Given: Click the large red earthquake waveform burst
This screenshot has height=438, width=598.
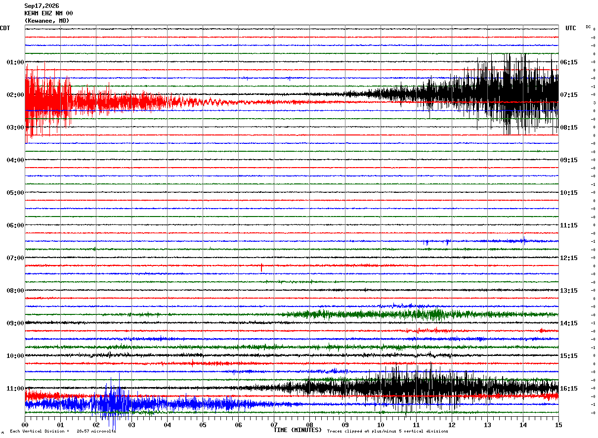Looking at the screenshot, I should pyautogui.click(x=99, y=102).
